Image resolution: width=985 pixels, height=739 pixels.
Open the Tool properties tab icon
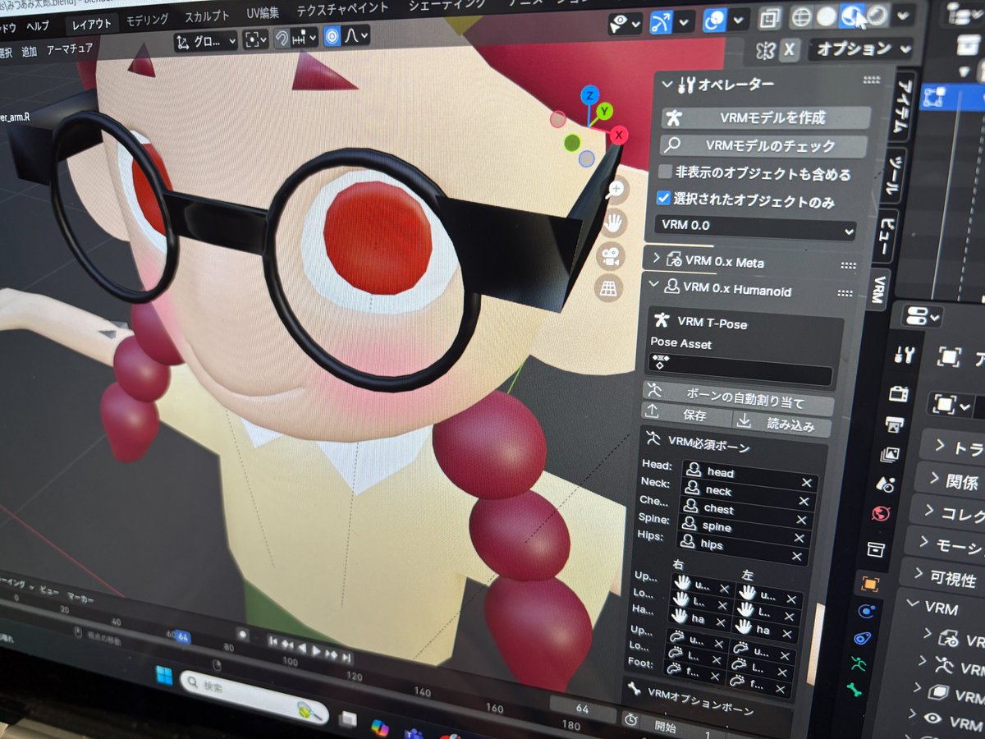point(904,355)
